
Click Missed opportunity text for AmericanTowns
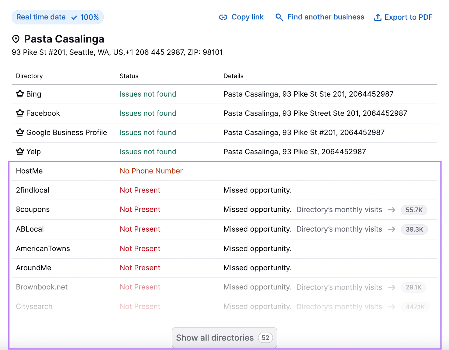[x=258, y=248]
